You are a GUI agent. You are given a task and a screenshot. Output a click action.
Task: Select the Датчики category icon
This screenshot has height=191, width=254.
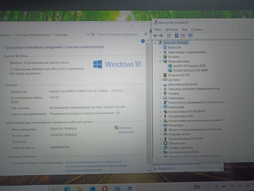point(165,80)
